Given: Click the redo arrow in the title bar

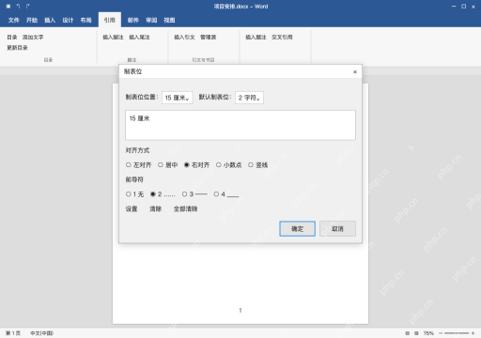Looking at the screenshot, I should coord(28,7).
